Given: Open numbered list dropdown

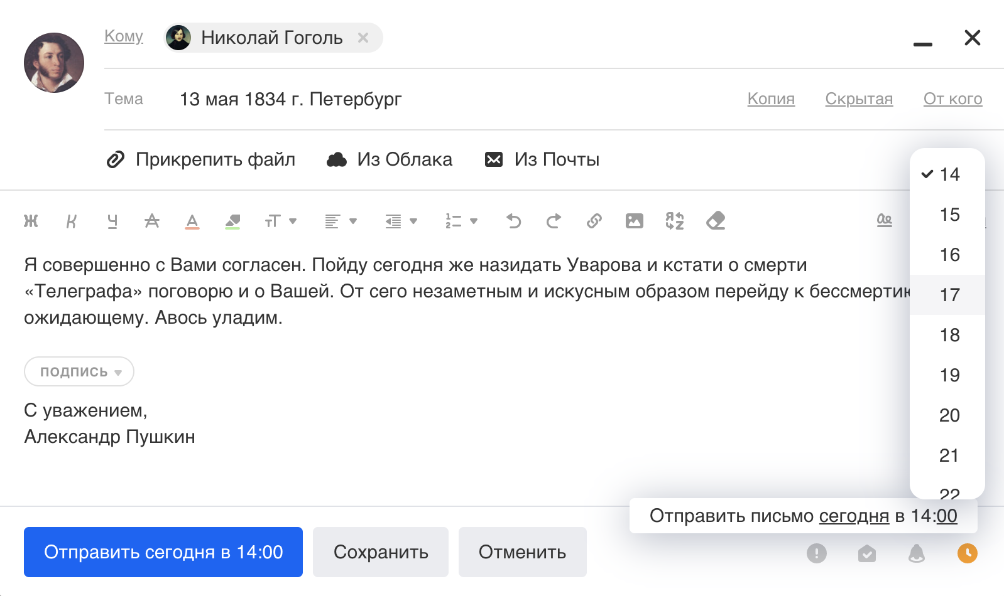Looking at the screenshot, I should click(x=461, y=221).
